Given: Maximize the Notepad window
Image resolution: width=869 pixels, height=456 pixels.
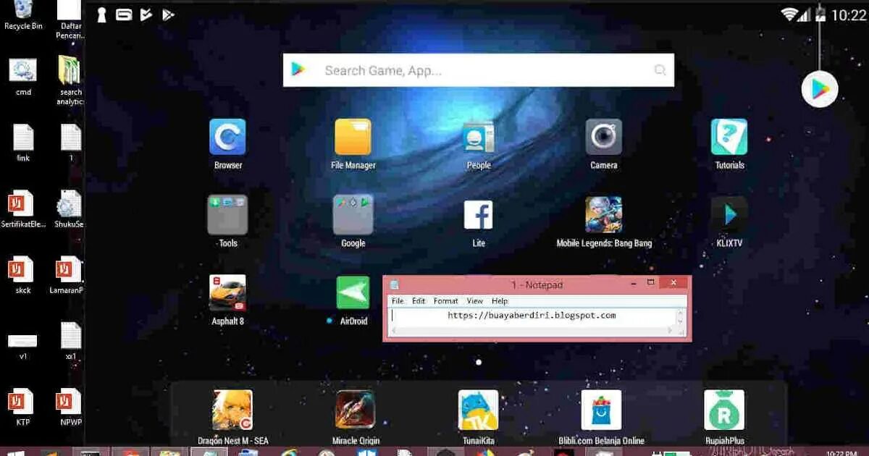Looking at the screenshot, I should pyautogui.click(x=650, y=284).
